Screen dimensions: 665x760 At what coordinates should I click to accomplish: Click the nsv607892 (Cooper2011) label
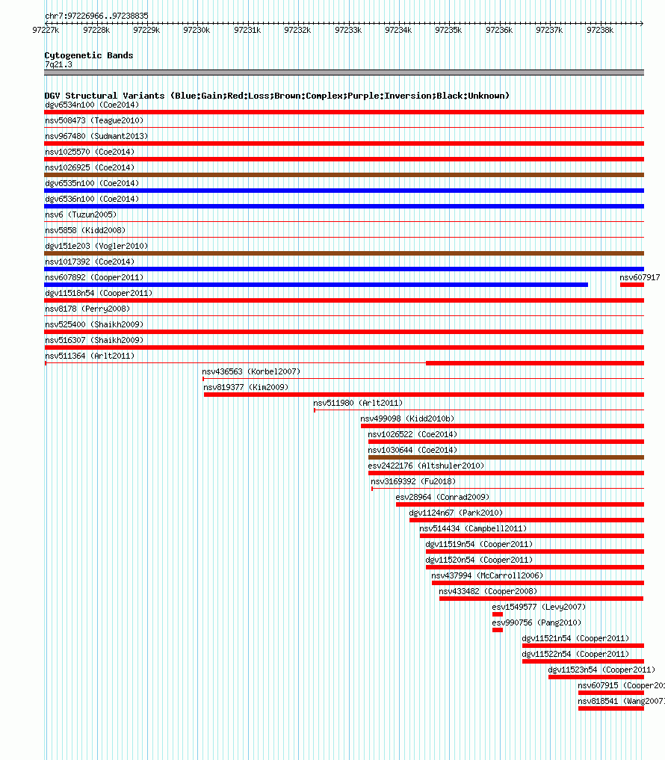[94, 277]
